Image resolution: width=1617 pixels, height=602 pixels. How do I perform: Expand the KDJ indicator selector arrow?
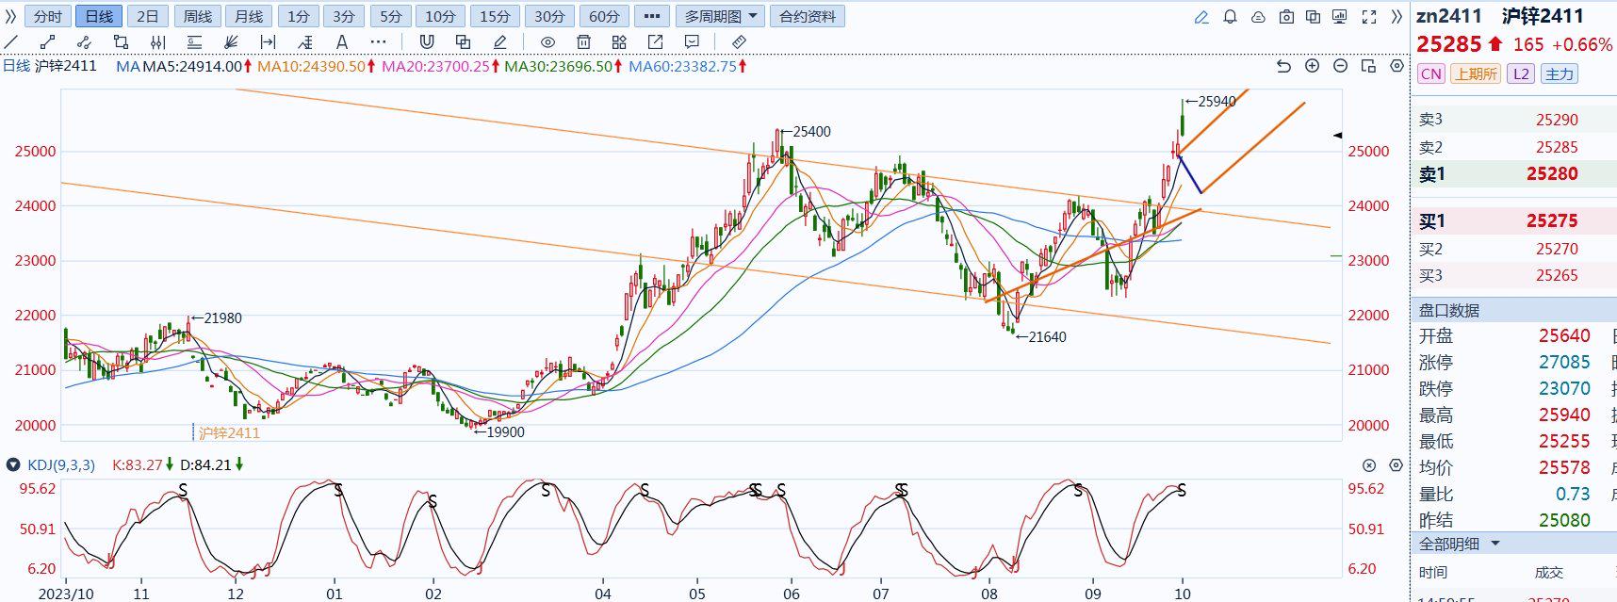13,464
